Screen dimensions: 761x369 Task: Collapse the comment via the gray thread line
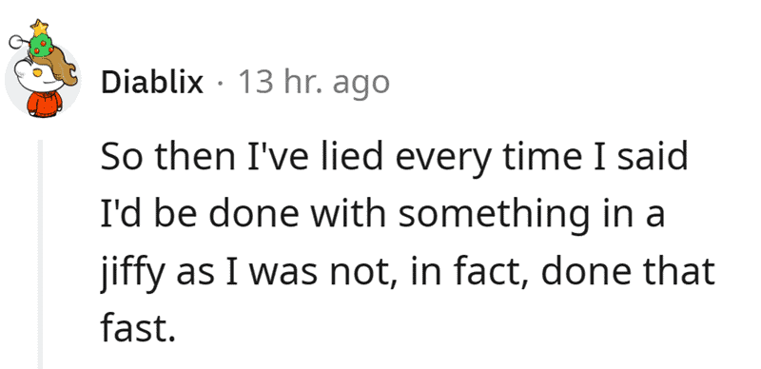point(40,253)
